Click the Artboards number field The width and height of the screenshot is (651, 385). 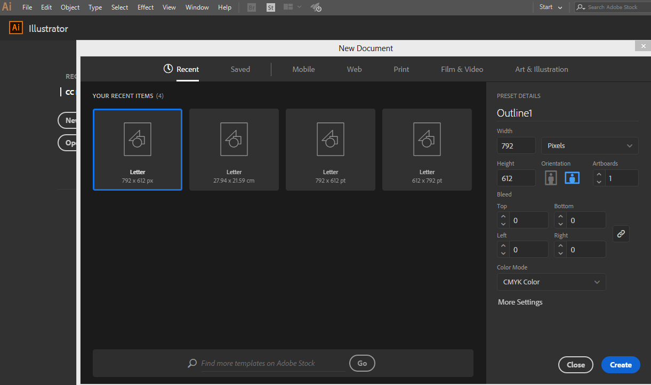tap(621, 178)
